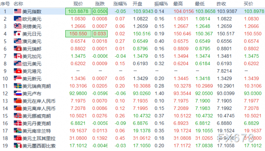This screenshot has height=151, width=265.
Task: Click the highlighted 103.8878 price cell
Action: [x=78, y=11]
